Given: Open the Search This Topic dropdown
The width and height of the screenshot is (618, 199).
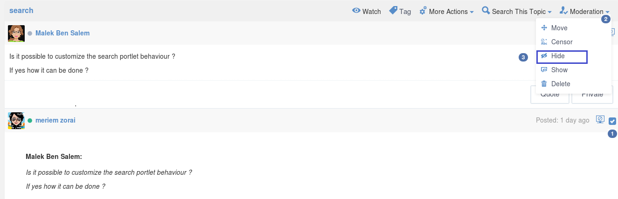Looking at the screenshot, I should coord(517,11).
